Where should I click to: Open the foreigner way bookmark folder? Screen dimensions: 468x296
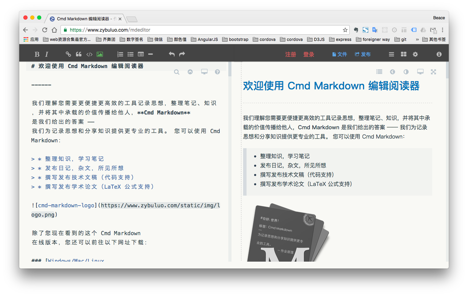pos(373,39)
